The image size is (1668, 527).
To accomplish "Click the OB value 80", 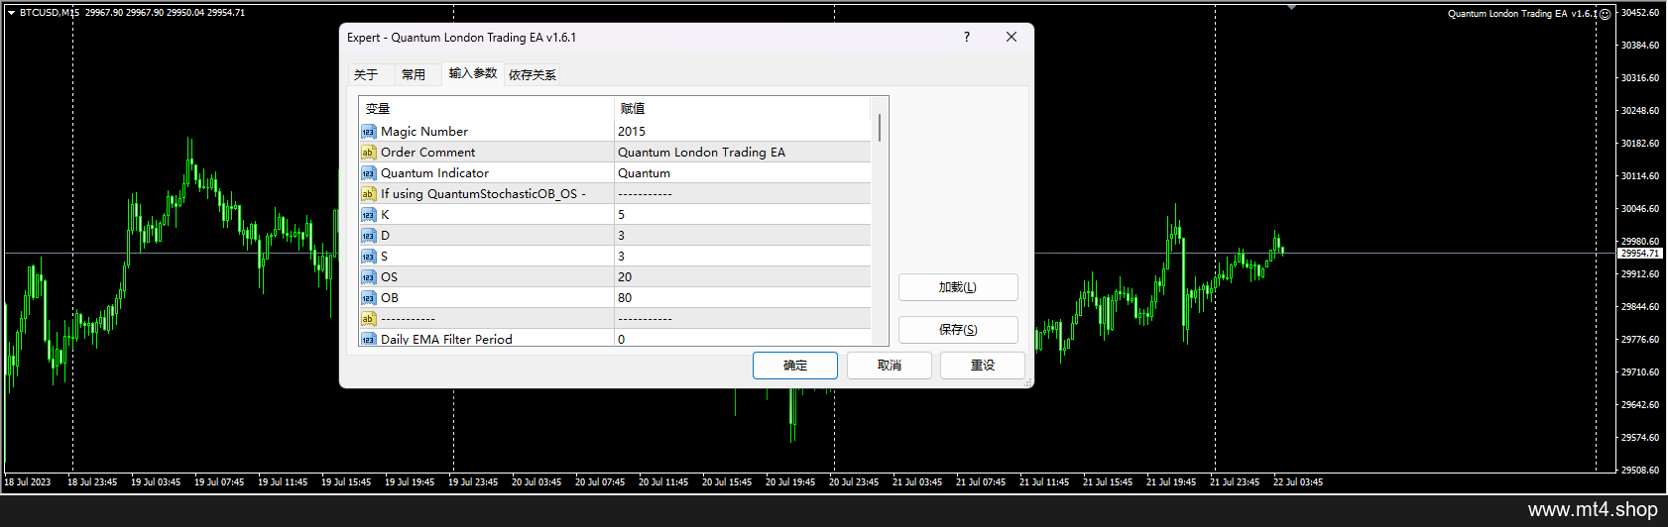I will pyautogui.click(x=742, y=298).
